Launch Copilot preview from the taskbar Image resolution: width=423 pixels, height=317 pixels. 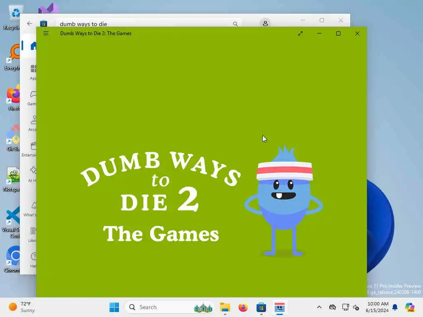[410, 307]
